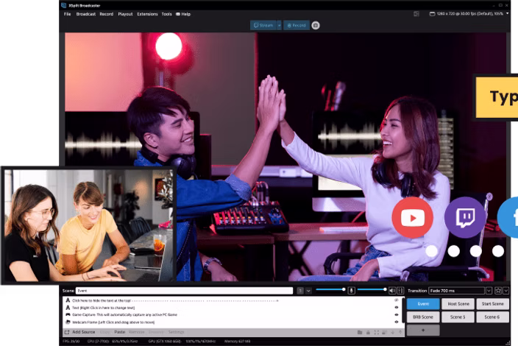Screen dimensions: 518x346
Task: Open the layout view icon near resolution
Action: (x=416, y=14)
